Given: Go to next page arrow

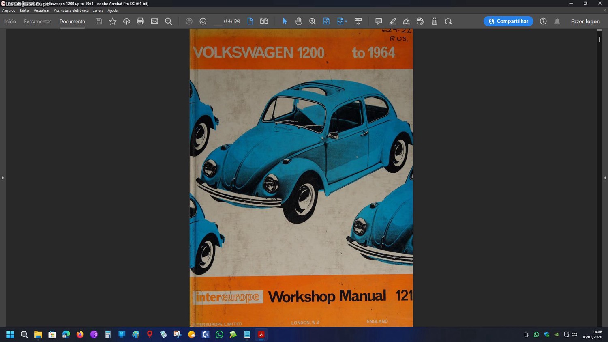Looking at the screenshot, I should pos(203,21).
